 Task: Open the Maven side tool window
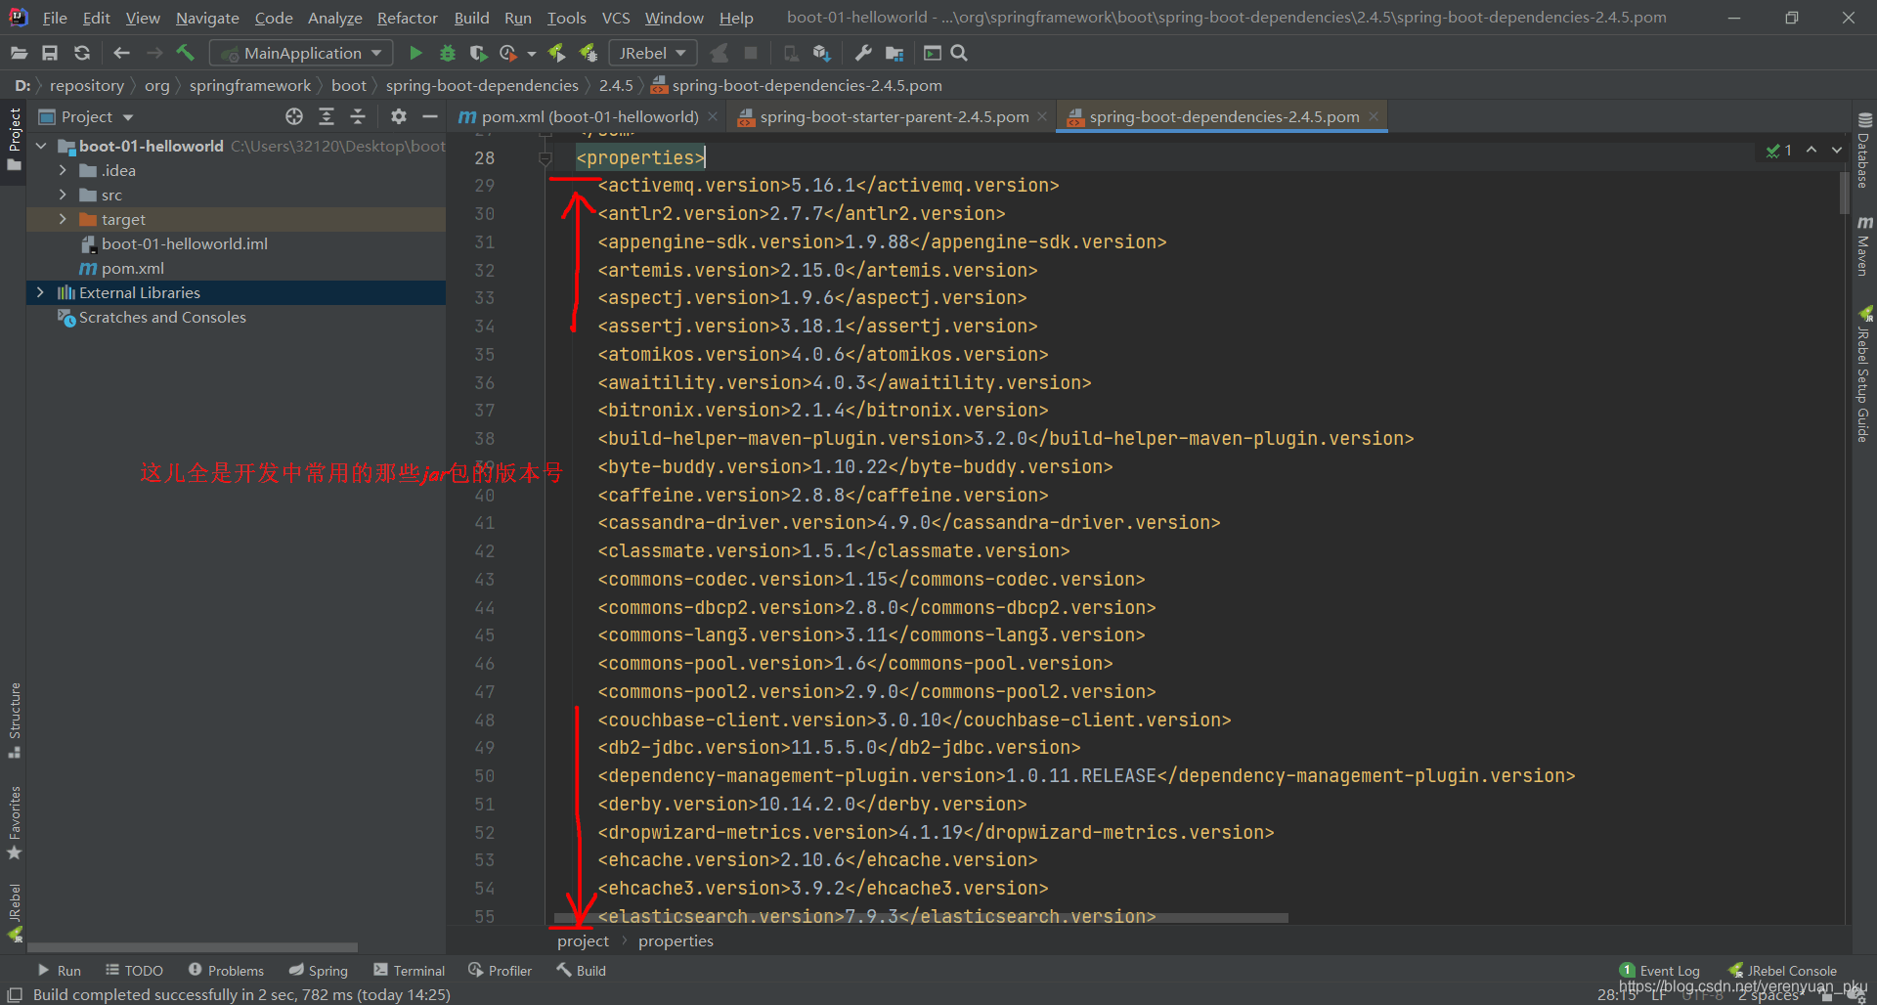(x=1864, y=246)
